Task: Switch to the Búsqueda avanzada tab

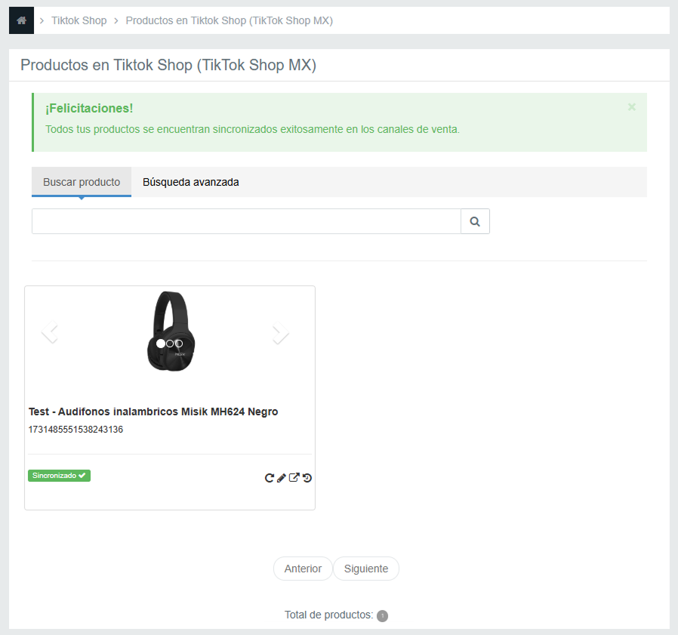Action: tap(191, 182)
